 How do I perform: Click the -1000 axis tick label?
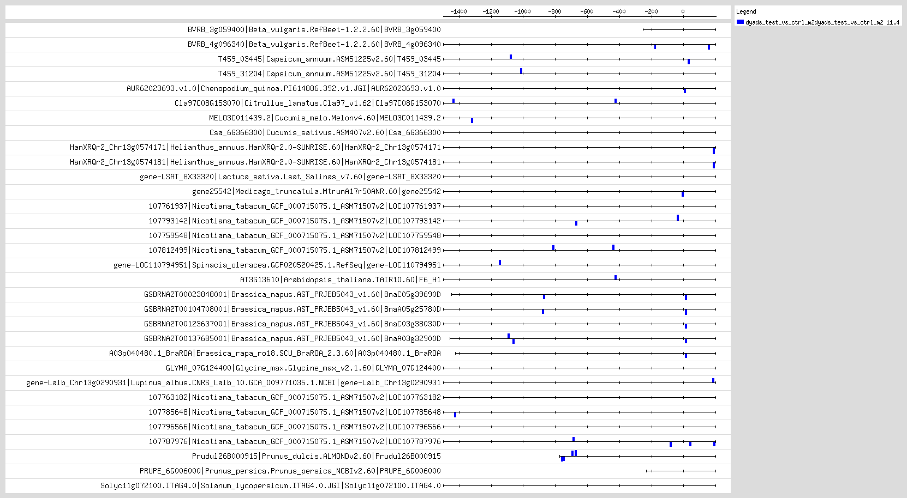[x=522, y=11]
